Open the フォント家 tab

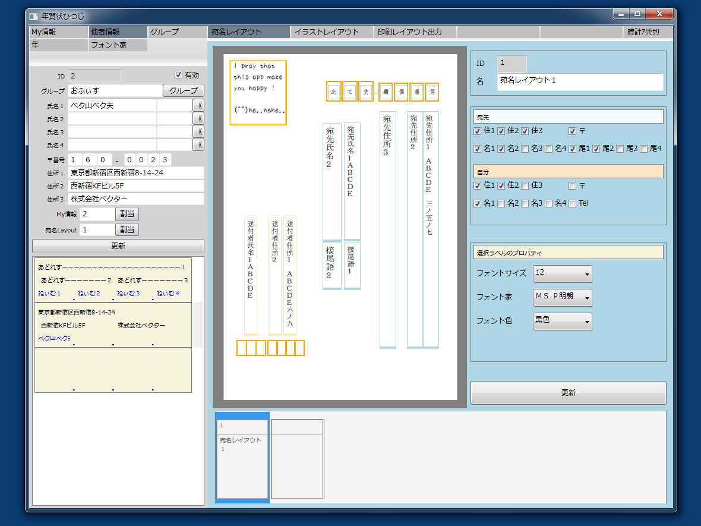coord(118,45)
